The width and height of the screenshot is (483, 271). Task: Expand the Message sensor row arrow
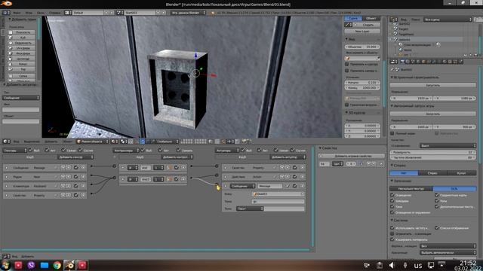7,167
